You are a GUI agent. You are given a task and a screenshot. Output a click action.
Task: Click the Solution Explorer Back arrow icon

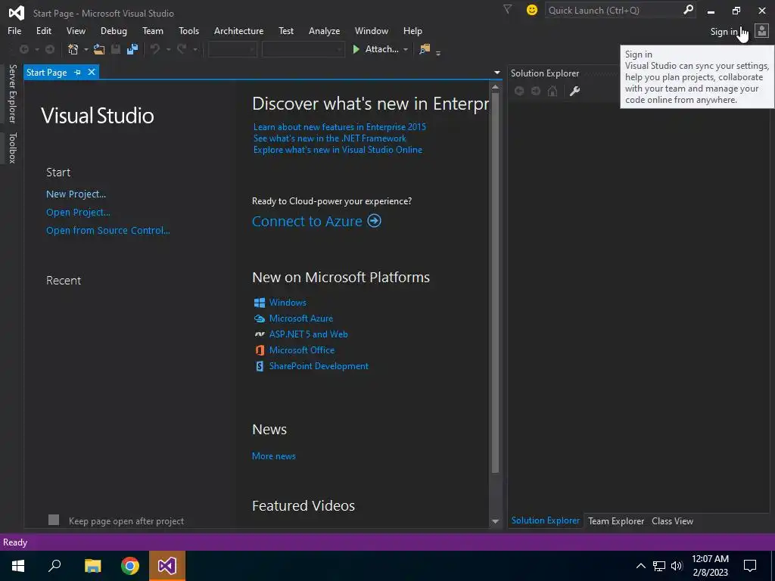click(x=519, y=91)
